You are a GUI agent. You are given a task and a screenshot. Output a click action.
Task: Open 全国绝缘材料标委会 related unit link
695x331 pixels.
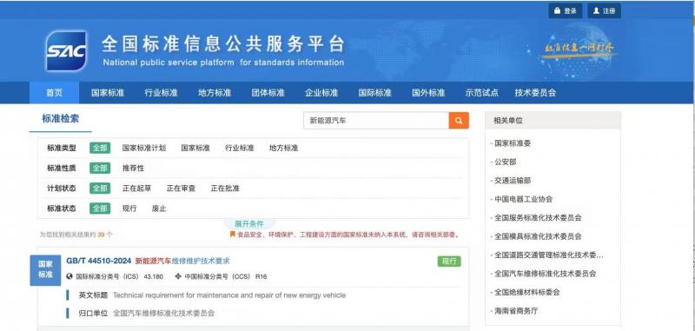[x=527, y=292]
